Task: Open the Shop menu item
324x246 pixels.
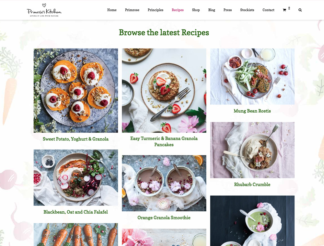Action: pyautogui.click(x=196, y=10)
